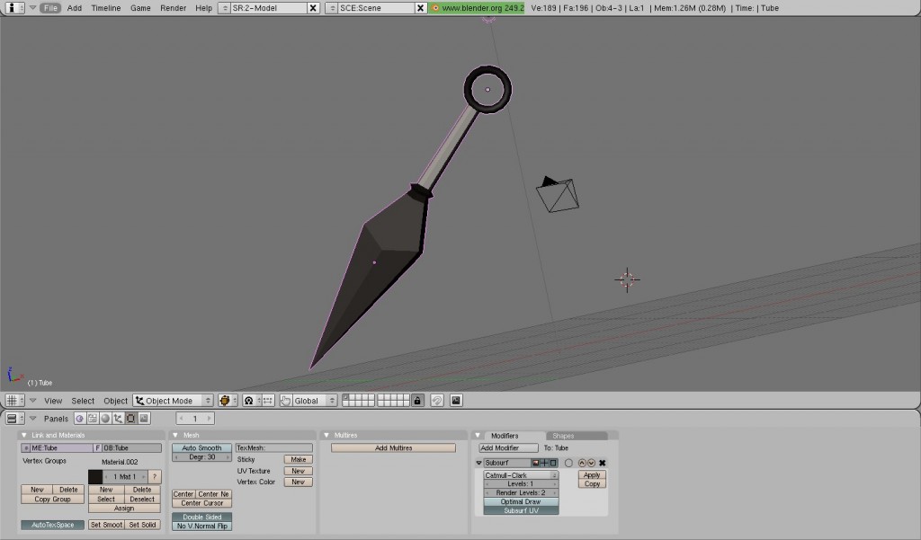Toggle Subsurf UV option
921x540 pixels.
pos(521,510)
